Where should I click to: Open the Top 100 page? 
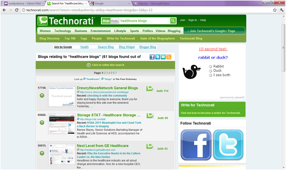click(70, 38)
